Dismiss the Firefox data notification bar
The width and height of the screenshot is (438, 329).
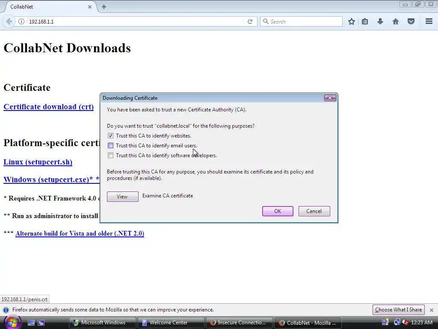pyautogui.click(x=431, y=310)
